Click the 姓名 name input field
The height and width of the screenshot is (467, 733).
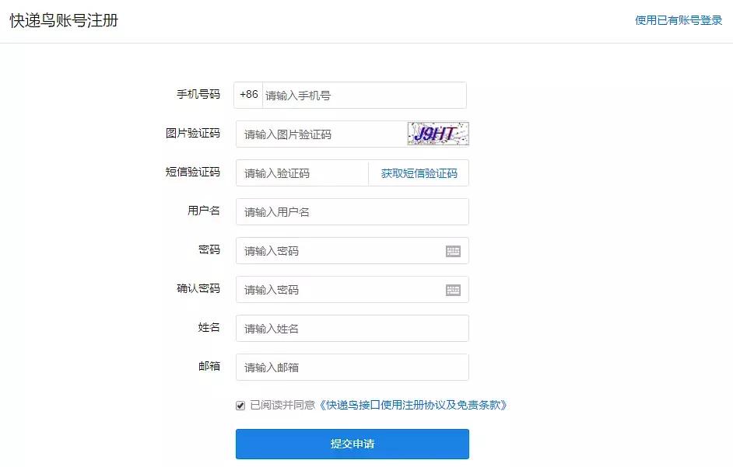click(350, 328)
